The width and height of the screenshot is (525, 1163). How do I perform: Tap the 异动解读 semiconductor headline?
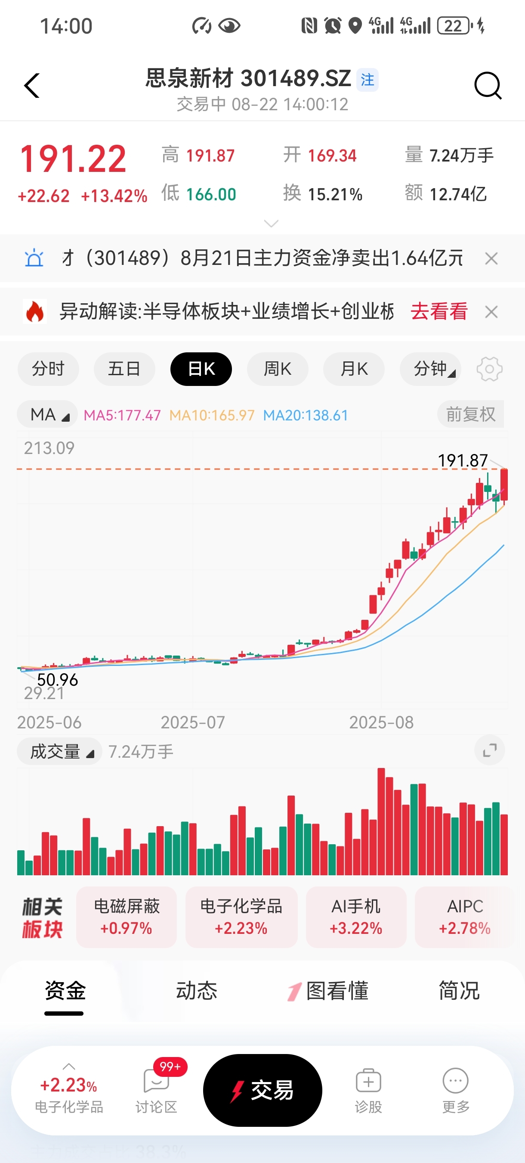tap(226, 311)
